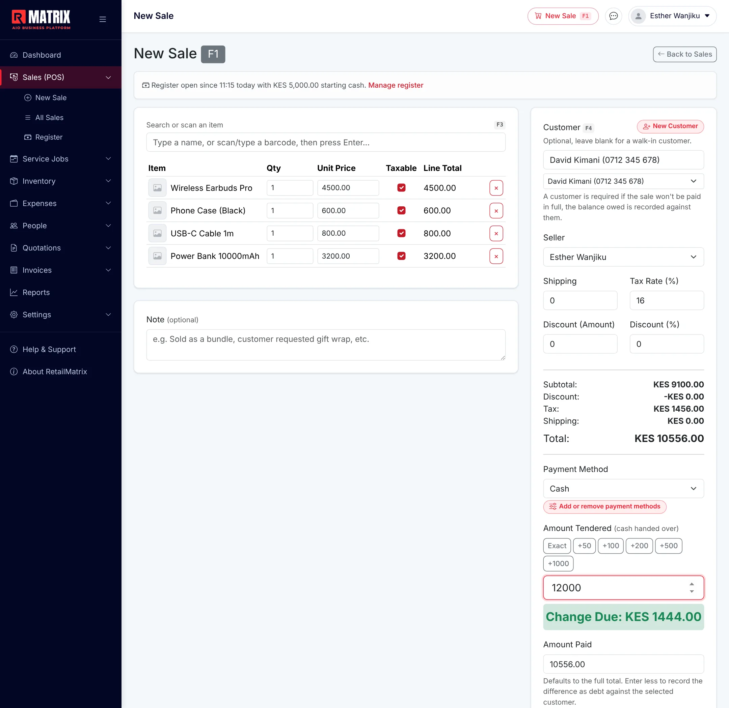Add +1000 to amount tendered

[x=558, y=563]
